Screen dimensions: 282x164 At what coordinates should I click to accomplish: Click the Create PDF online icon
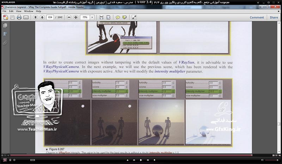pos(6,18)
